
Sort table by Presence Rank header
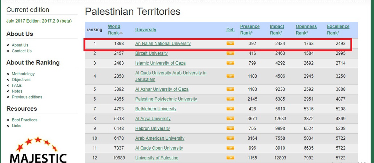point(250,30)
